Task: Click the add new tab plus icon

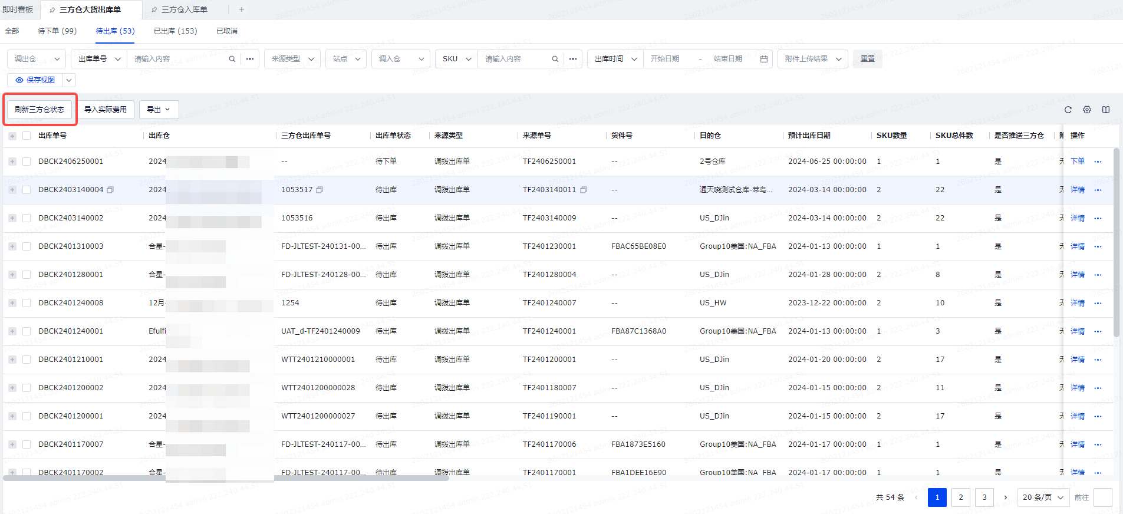Action: point(241,9)
